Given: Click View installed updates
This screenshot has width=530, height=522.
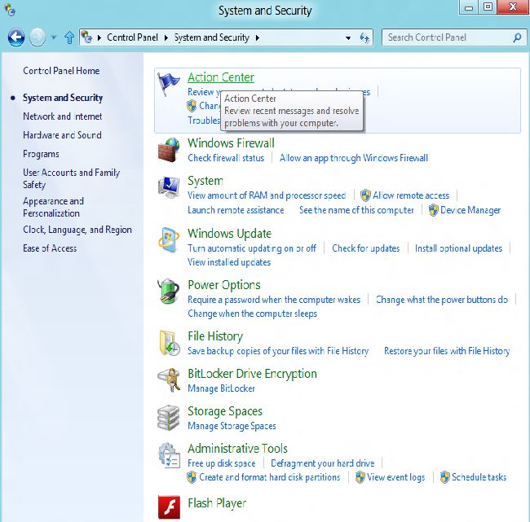Looking at the screenshot, I should click(229, 262).
